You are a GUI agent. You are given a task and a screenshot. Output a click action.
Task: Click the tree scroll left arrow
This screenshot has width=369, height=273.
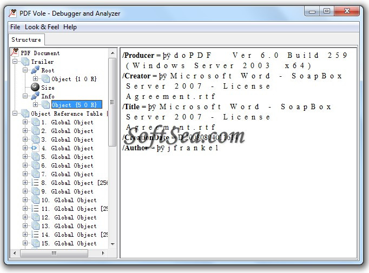pos(15,253)
